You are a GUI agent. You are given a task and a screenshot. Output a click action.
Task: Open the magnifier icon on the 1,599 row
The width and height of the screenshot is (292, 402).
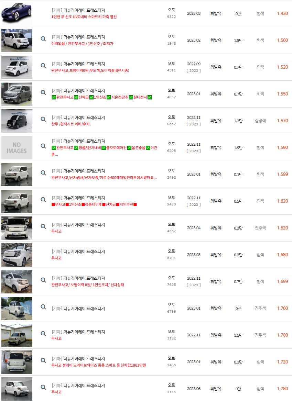tap(43, 173)
